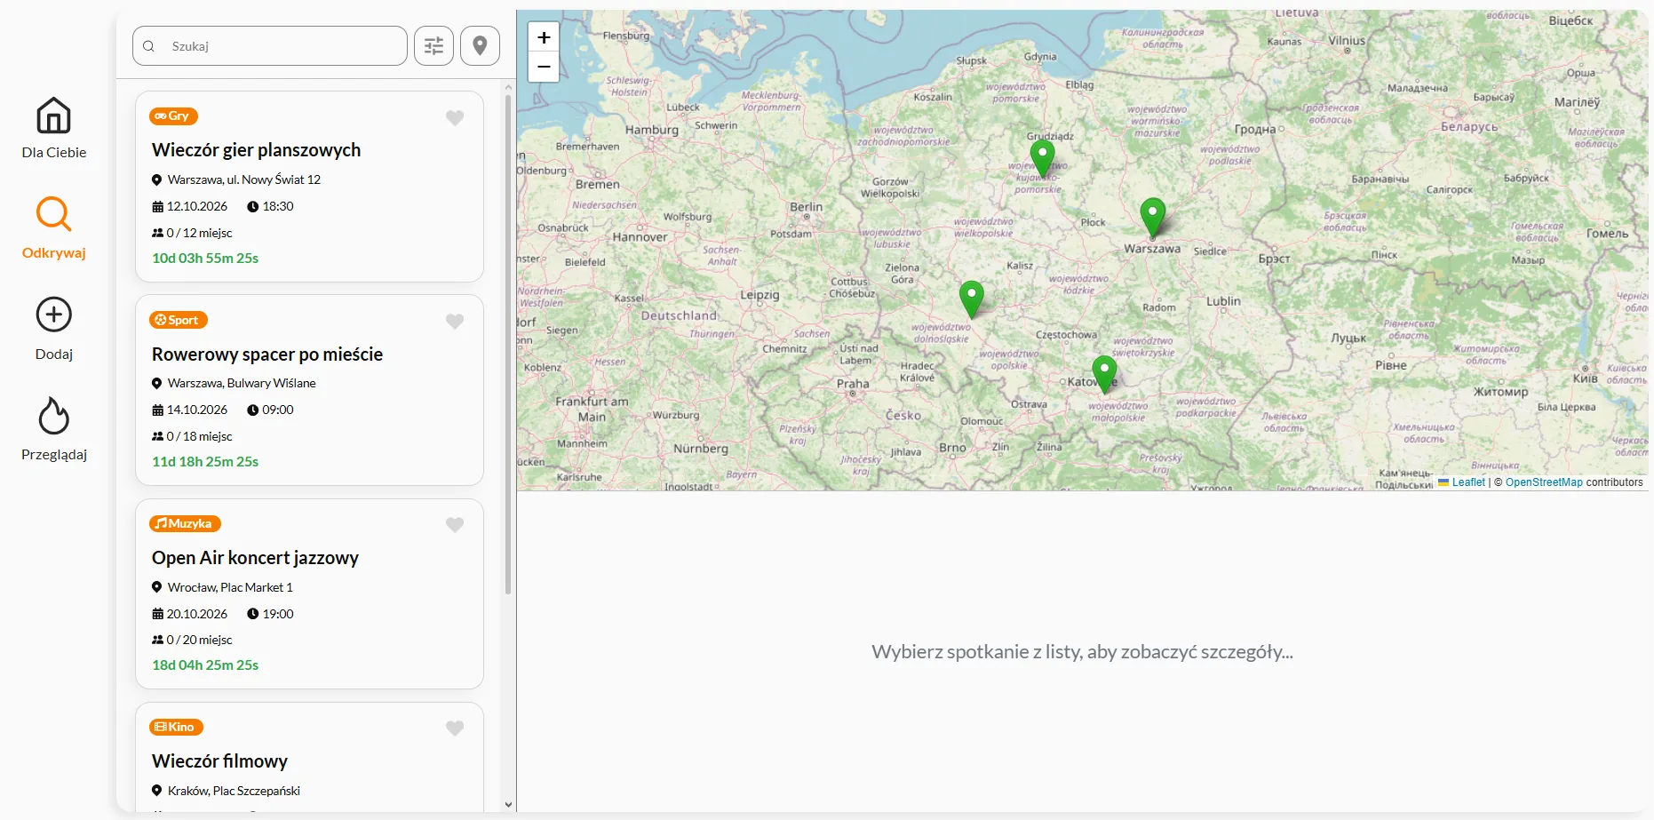Open the Dla Ciebie home section
Viewport: 1654px width, 820px height.
point(53,128)
